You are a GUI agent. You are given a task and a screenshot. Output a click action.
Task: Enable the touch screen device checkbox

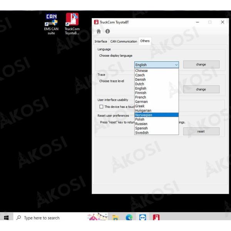[x=102, y=107]
